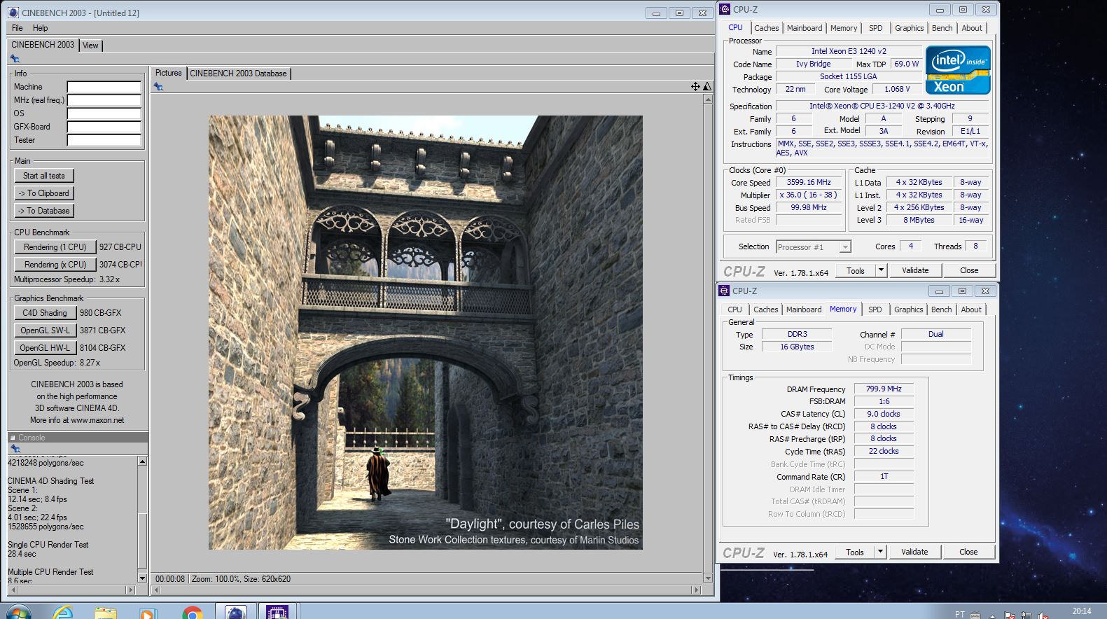Run the OpenGL HW-L test
This screenshot has width=1107, height=619.
coord(45,348)
